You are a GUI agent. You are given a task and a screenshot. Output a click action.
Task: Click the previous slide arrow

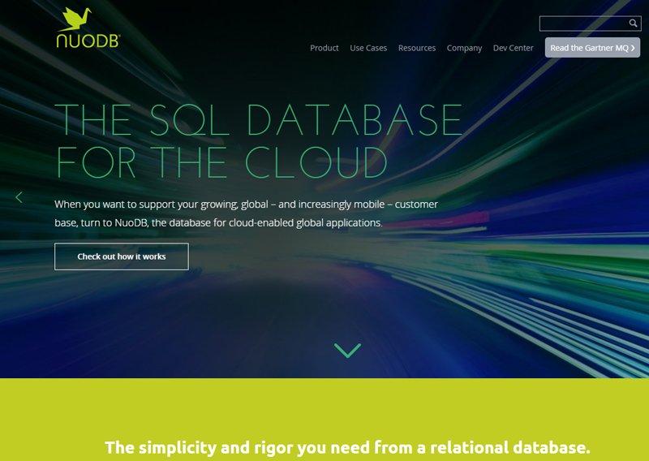tap(19, 197)
